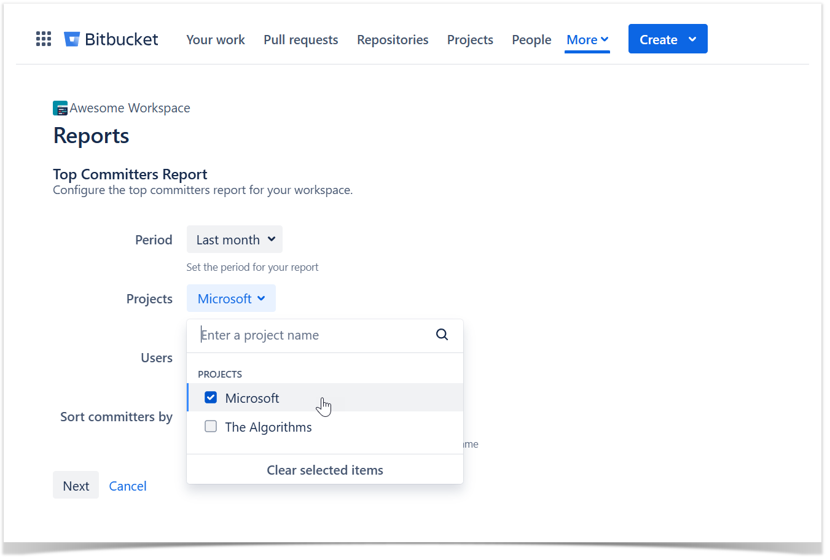Click the Awesome Workspace avatar icon
This screenshot has height=560, width=830.
point(60,109)
